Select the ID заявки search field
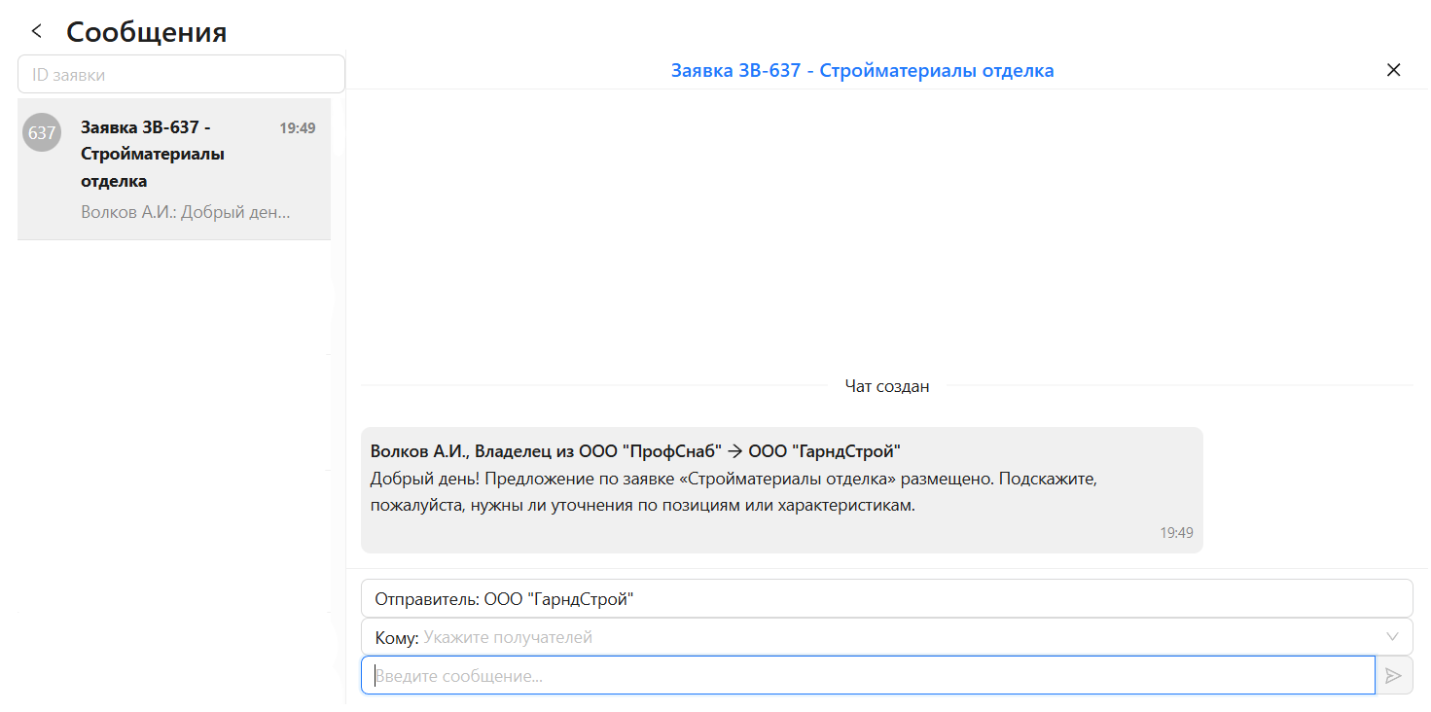This screenshot has width=1431, height=712. [x=180, y=73]
